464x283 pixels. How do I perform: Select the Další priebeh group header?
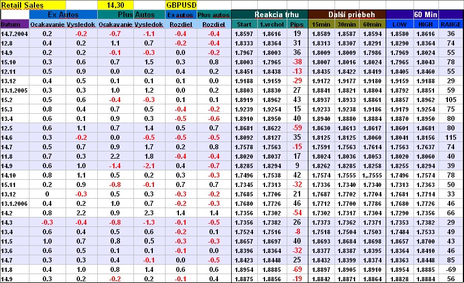click(347, 14)
